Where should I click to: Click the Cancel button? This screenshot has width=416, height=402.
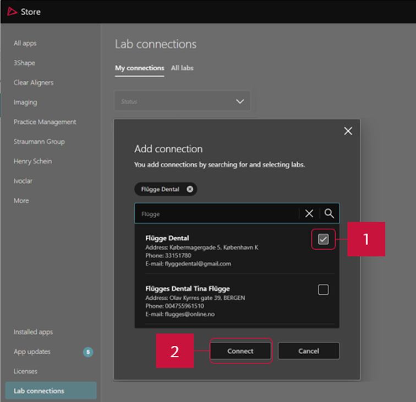coord(308,351)
